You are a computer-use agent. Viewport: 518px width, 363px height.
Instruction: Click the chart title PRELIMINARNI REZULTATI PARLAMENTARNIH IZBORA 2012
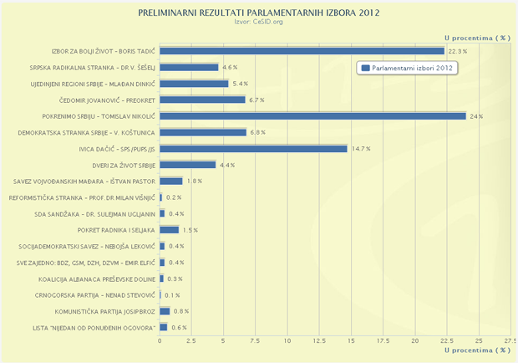[259, 13]
